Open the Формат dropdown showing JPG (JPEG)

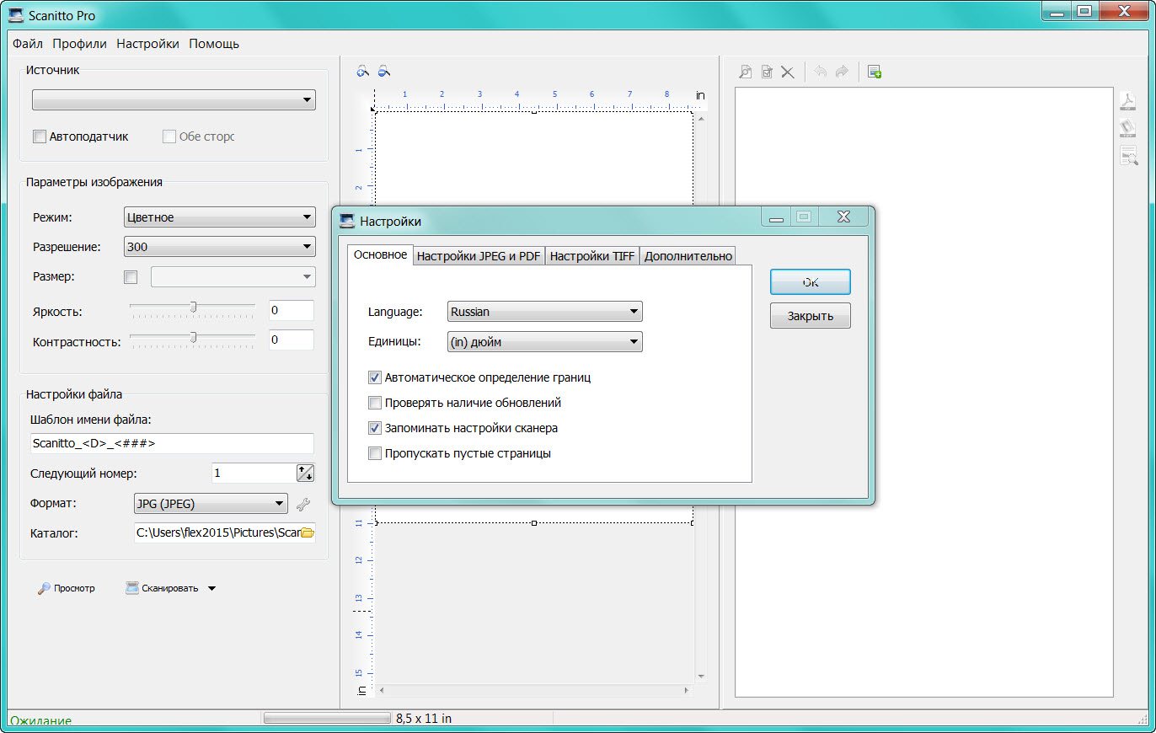coord(211,505)
